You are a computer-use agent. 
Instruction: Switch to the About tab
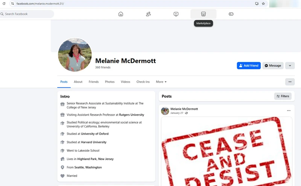tap(78, 82)
